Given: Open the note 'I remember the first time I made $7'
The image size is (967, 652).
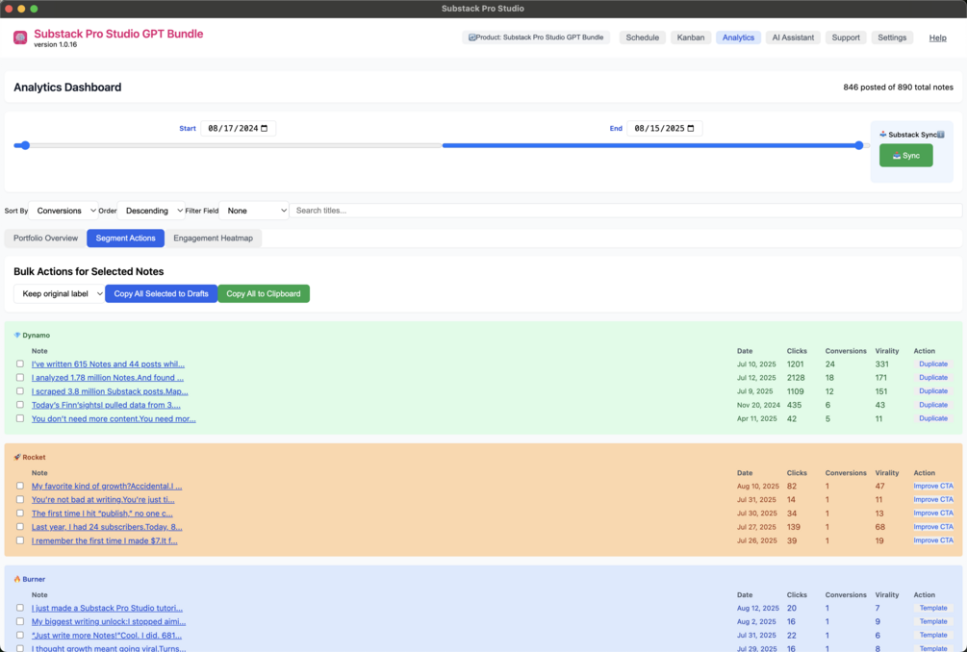Looking at the screenshot, I should coord(104,540).
